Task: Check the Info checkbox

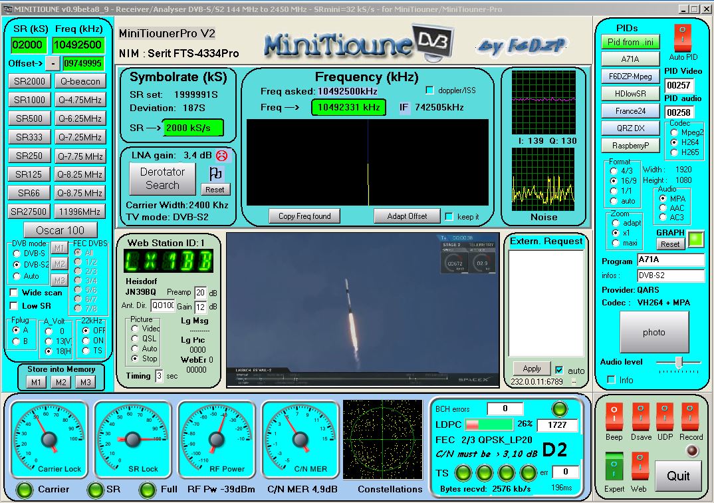Action: pyautogui.click(x=612, y=379)
